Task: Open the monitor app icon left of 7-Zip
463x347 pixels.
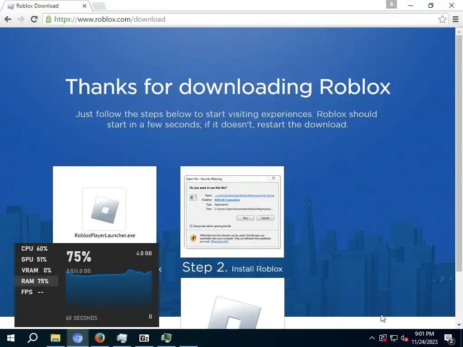Action: coord(122,338)
